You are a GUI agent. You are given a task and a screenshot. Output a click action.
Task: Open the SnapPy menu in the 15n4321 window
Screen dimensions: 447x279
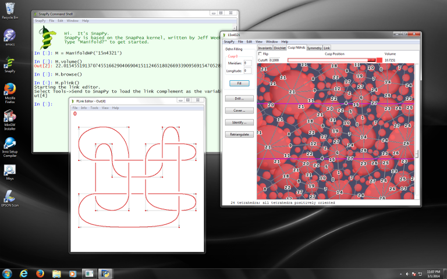tap(229, 42)
